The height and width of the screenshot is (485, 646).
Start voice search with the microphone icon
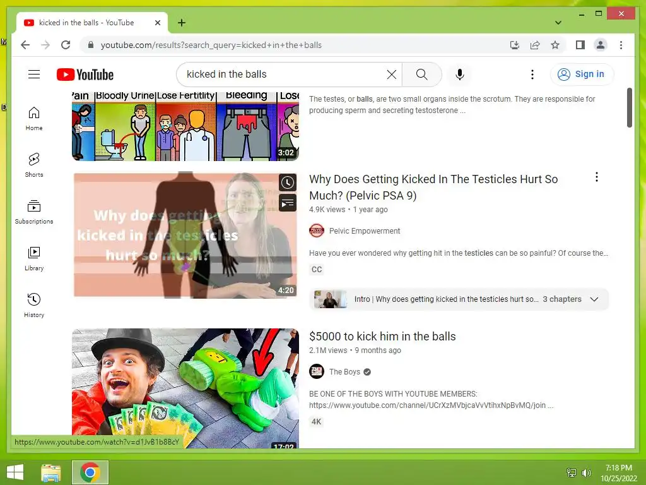point(460,75)
